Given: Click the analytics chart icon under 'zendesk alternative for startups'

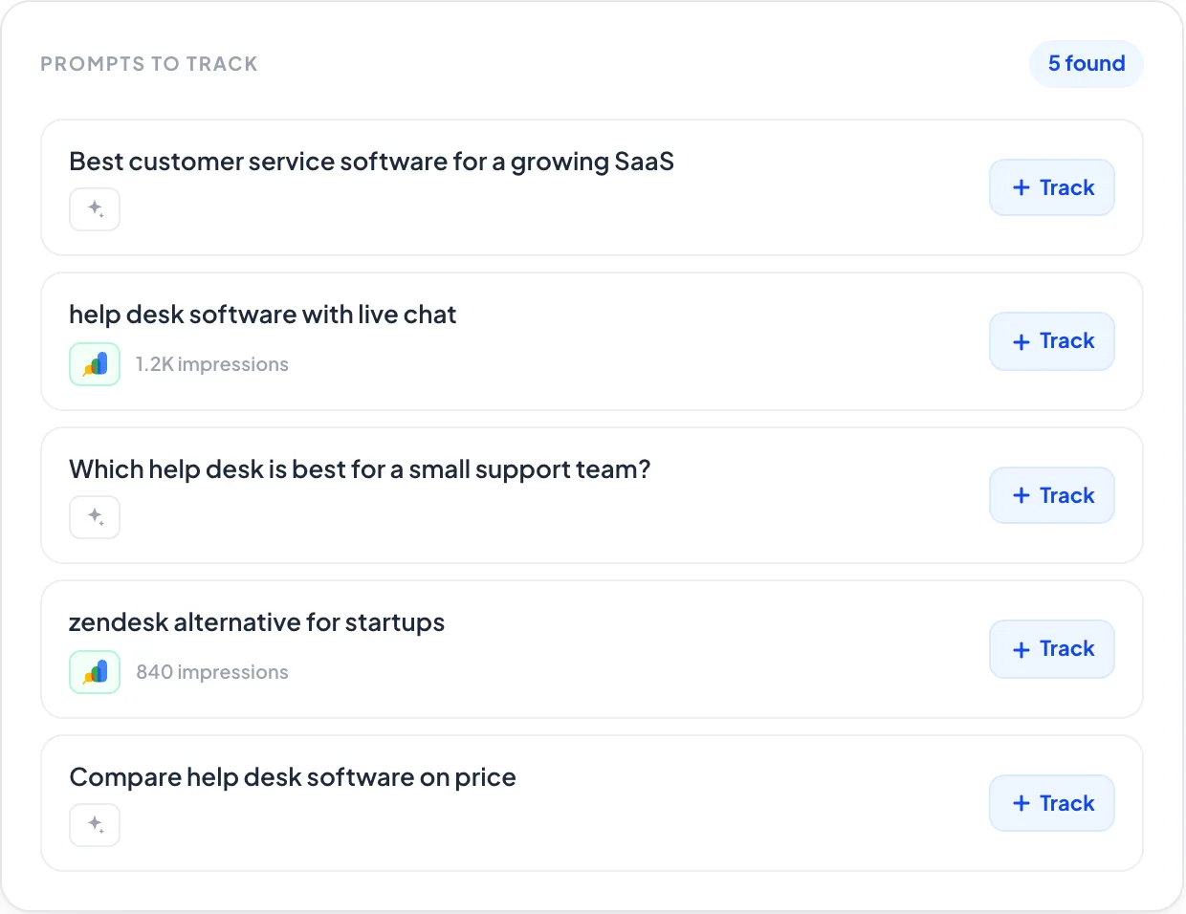Looking at the screenshot, I should (95, 672).
